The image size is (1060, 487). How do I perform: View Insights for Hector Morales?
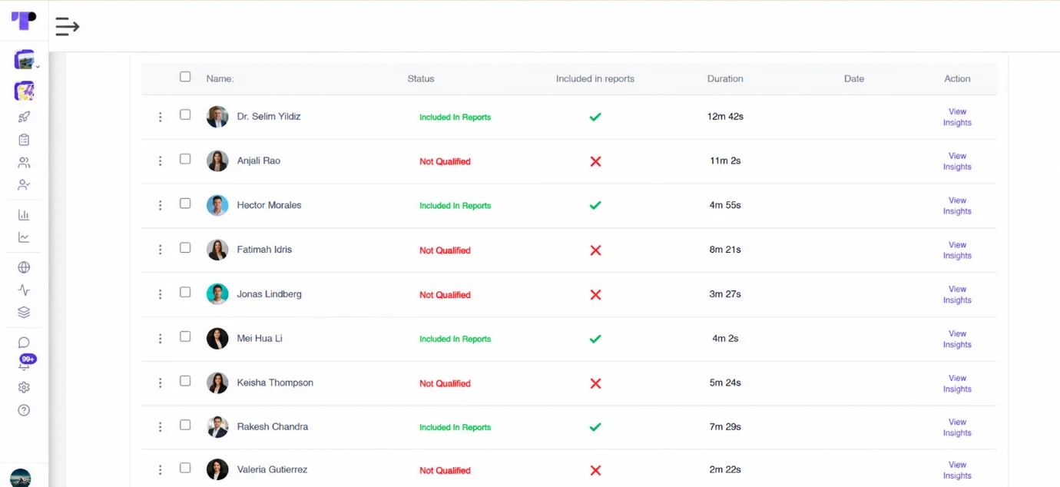[x=957, y=206]
